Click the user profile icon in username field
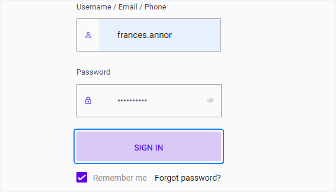The image size is (336, 192). [x=88, y=35]
